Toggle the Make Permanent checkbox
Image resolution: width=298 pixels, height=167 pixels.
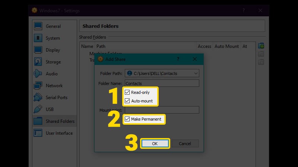(127, 119)
